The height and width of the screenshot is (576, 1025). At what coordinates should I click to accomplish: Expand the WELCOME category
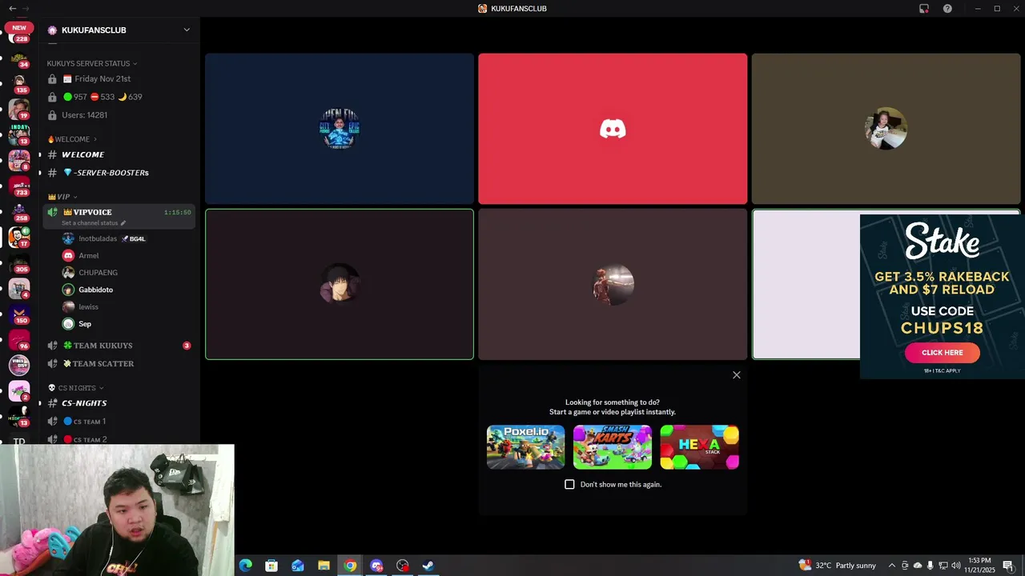pyautogui.click(x=72, y=139)
